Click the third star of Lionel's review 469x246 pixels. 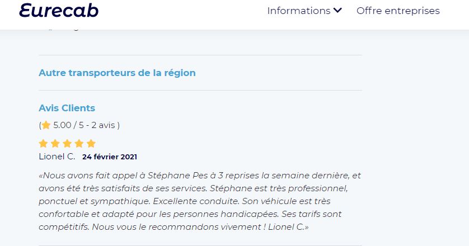tap(67, 144)
